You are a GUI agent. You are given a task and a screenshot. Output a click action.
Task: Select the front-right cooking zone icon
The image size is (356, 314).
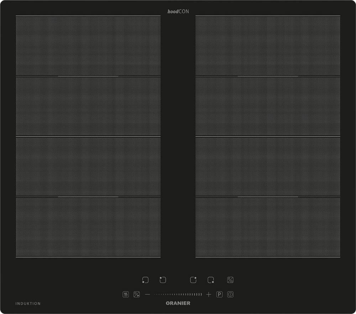[x=211, y=280]
